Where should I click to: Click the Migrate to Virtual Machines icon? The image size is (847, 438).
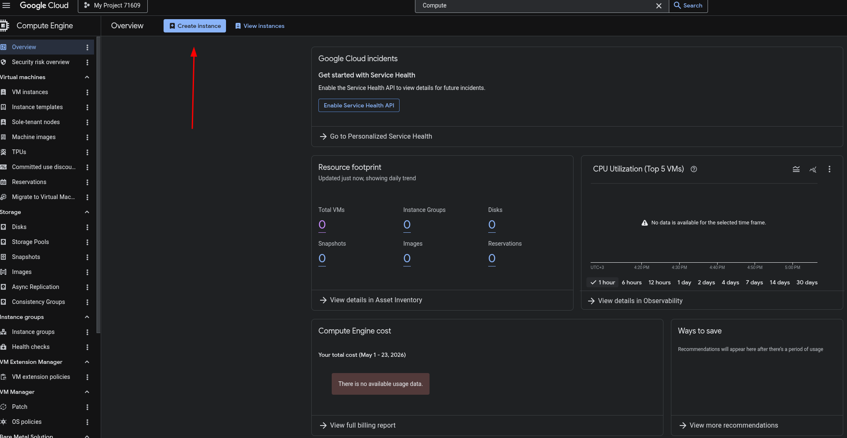click(x=3, y=197)
